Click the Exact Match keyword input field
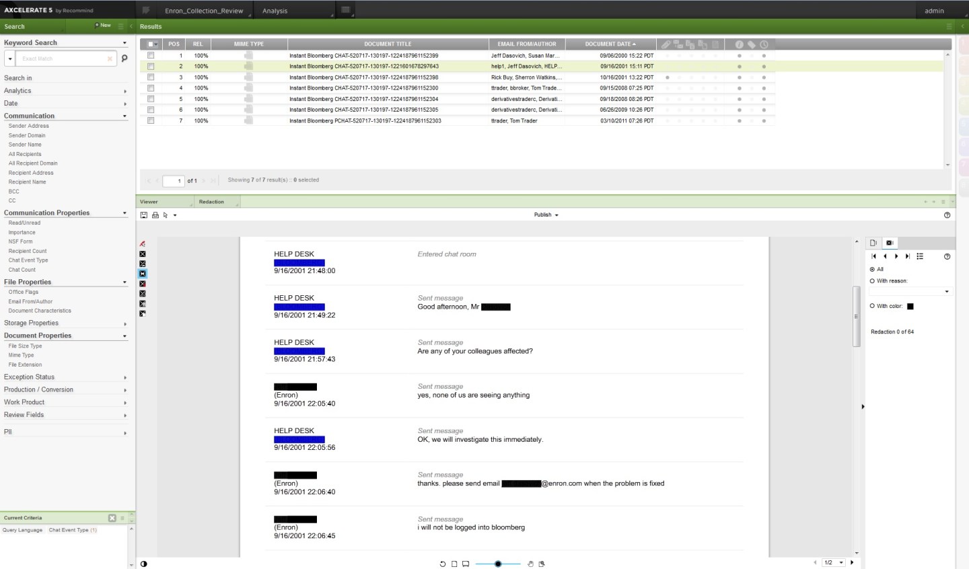 coord(61,59)
